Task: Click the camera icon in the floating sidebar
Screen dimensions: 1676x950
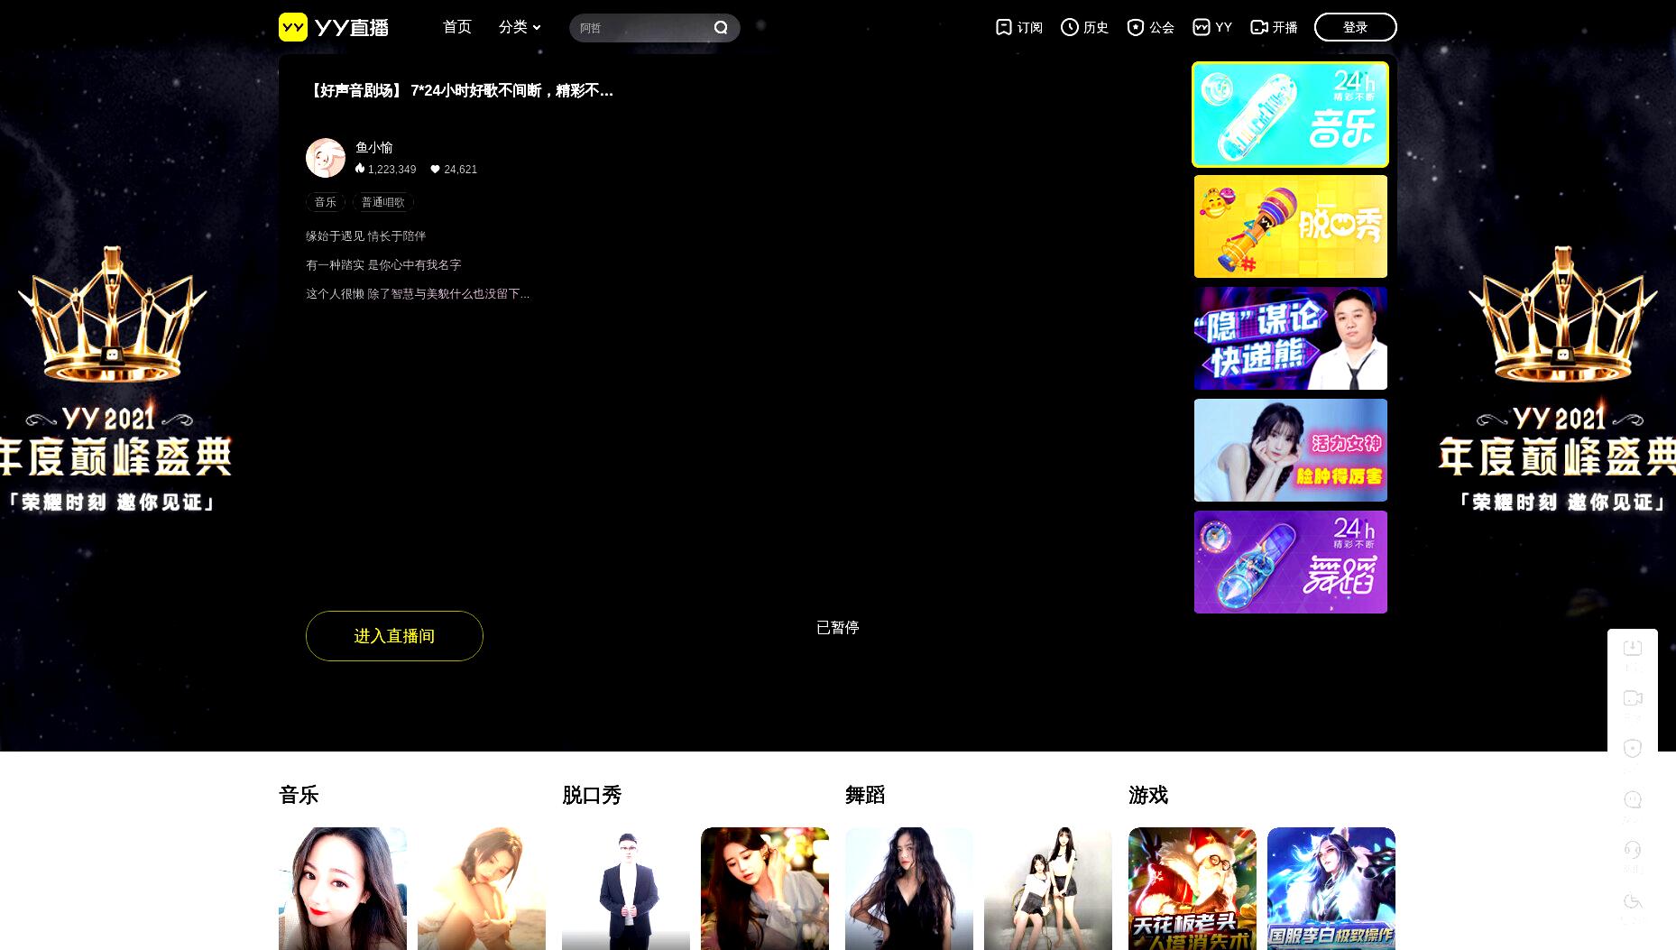Action: tap(1633, 698)
